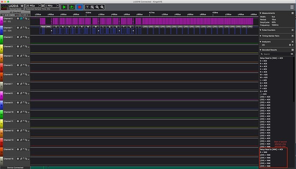Add a new pulse counter
The width and height of the screenshot is (296, 169).
(293, 30)
